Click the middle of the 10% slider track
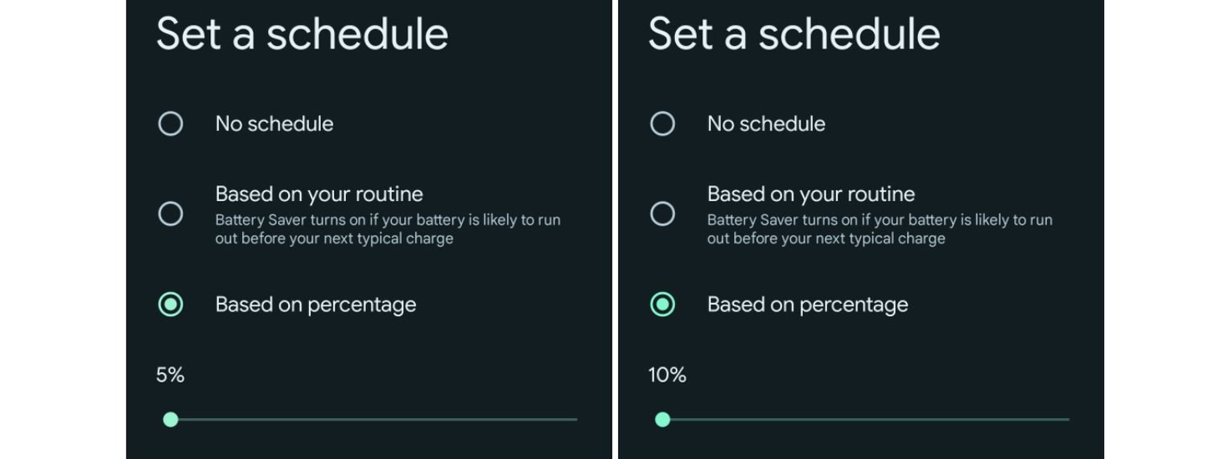The image size is (1207, 459). point(866,420)
